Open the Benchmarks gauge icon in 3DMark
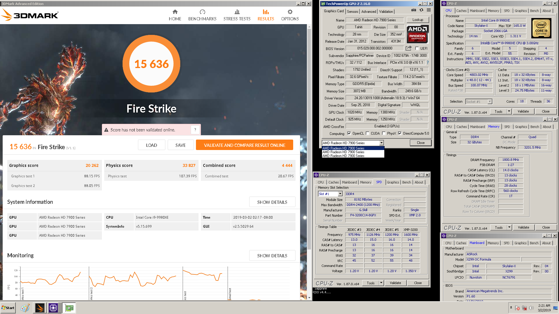 (x=202, y=12)
